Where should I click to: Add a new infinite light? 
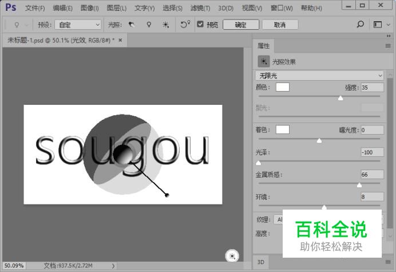[166, 25]
